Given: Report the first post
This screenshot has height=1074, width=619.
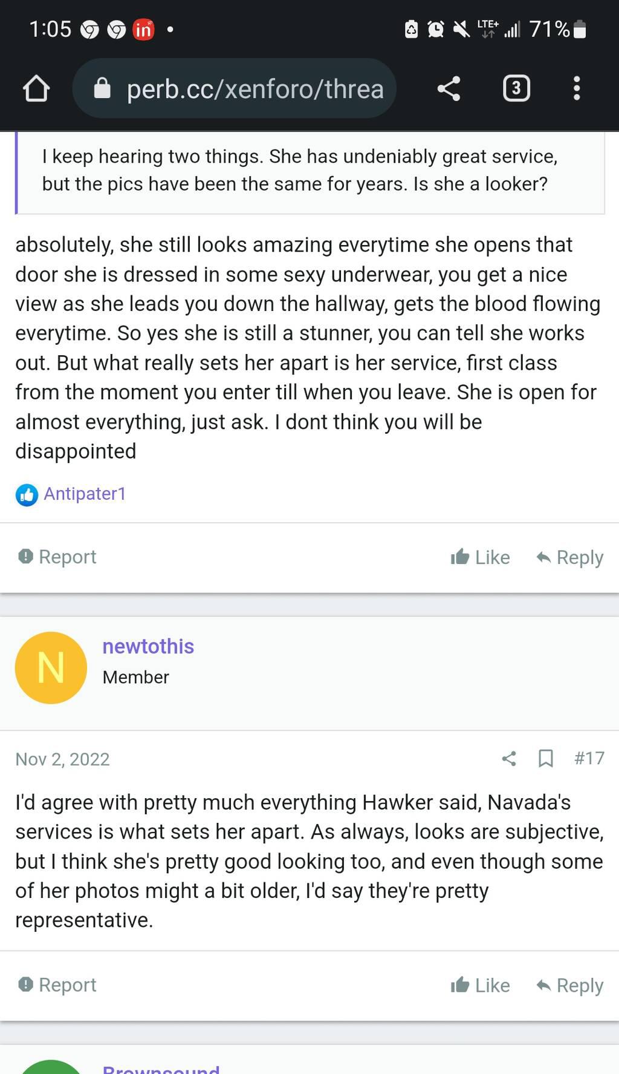Looking at the screenshot, I should (58, 557).
